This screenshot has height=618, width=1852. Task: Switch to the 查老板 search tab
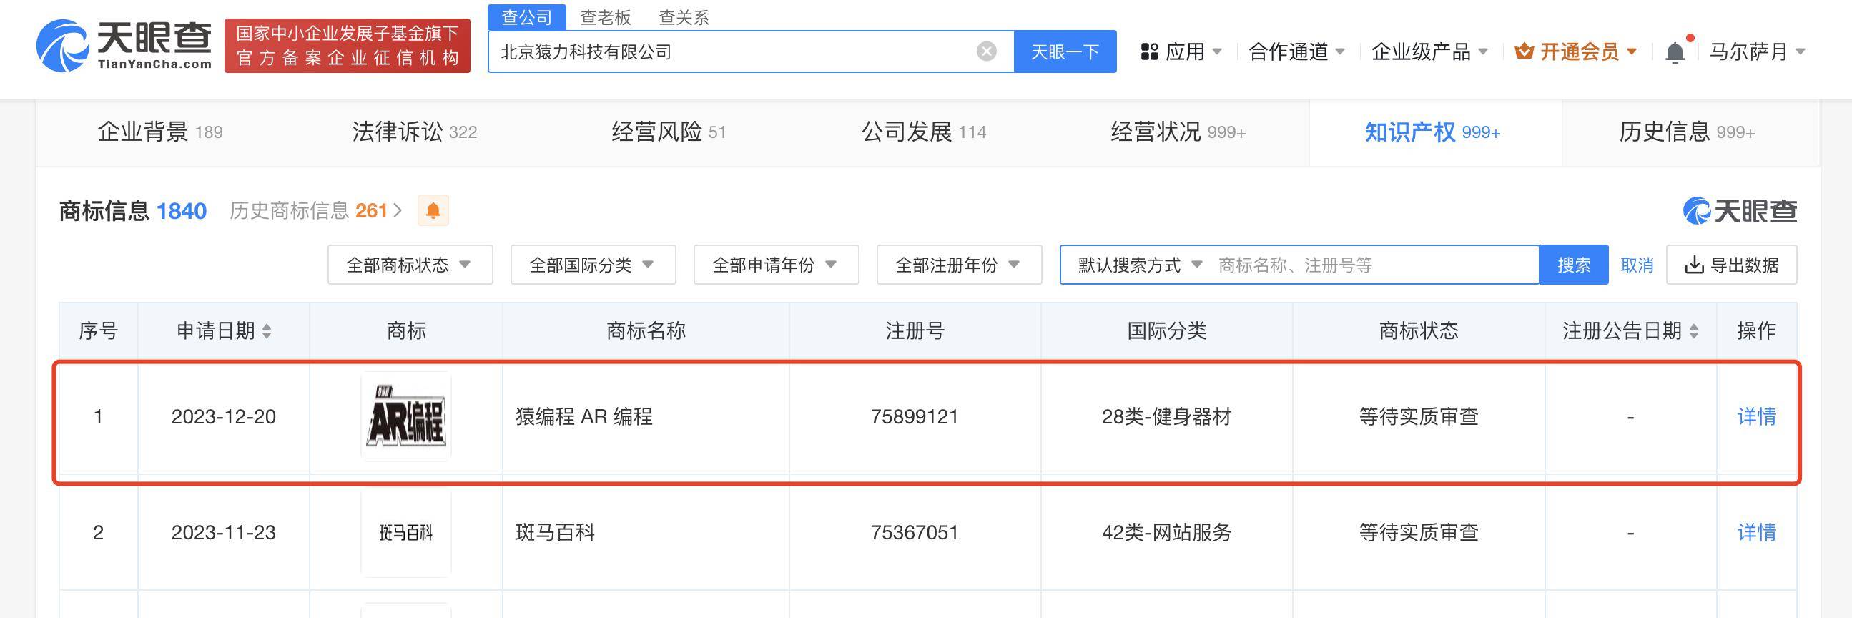(x=606, y=17)
